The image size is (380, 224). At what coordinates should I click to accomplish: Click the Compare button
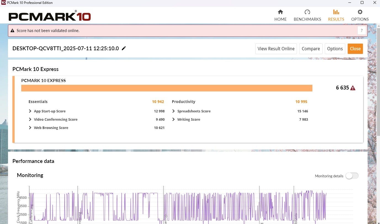(x=311, y=49)
